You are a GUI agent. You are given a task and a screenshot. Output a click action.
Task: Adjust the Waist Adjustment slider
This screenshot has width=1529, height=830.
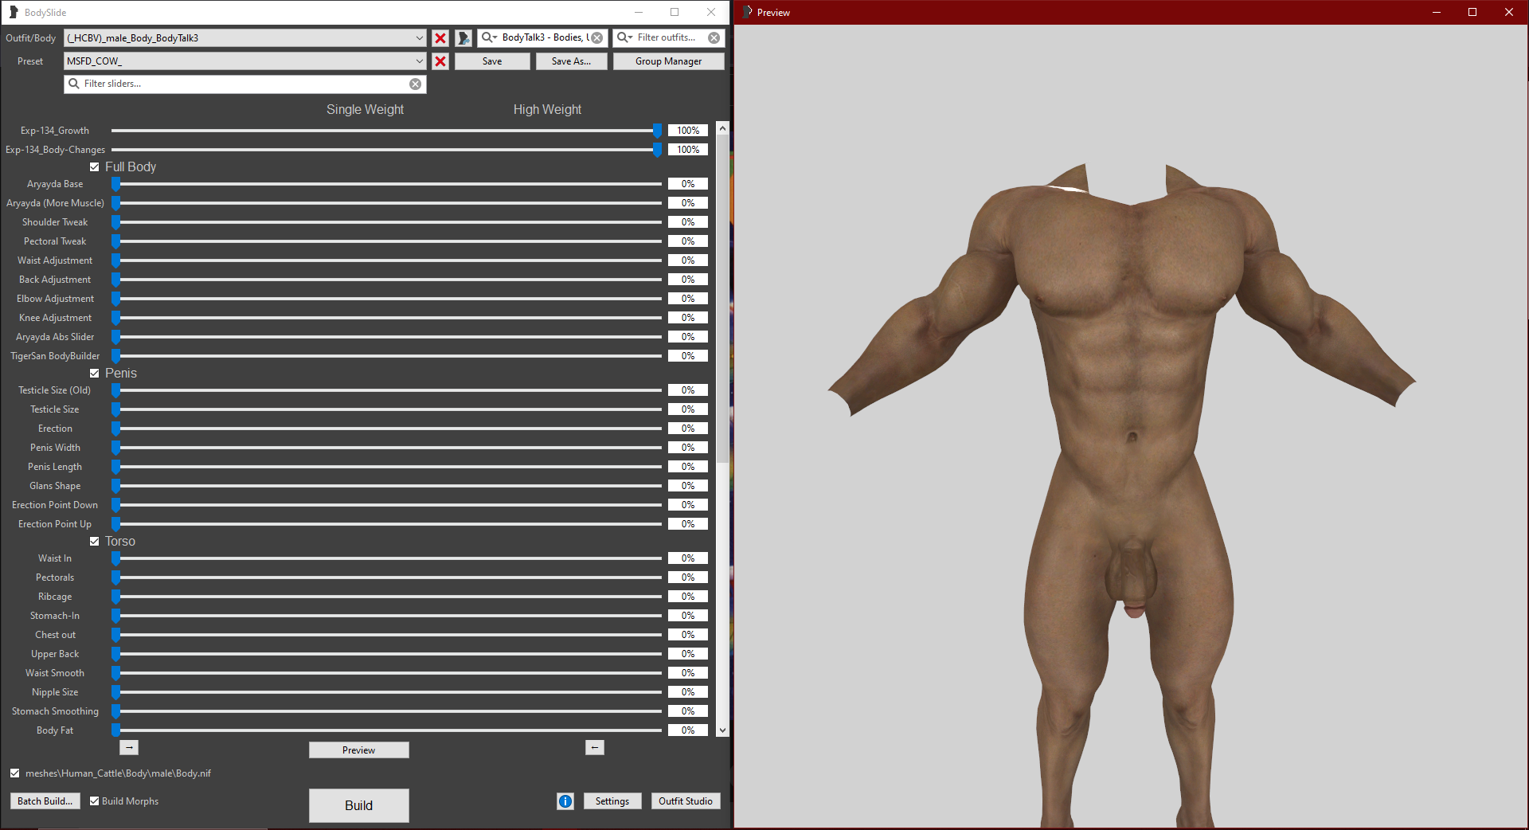[386, 260]
